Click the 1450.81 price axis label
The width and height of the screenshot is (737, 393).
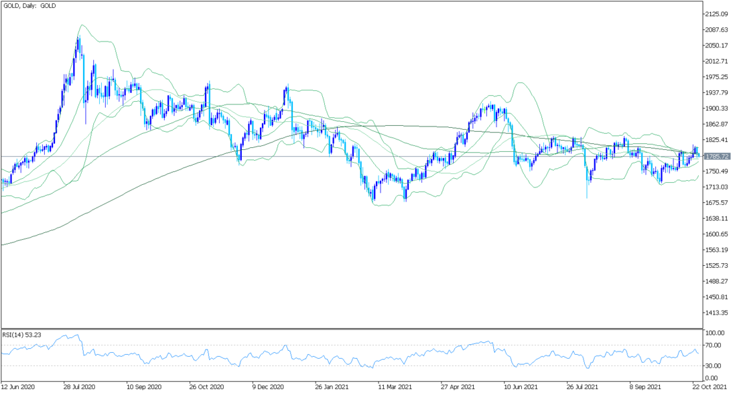tap(716, 297)
